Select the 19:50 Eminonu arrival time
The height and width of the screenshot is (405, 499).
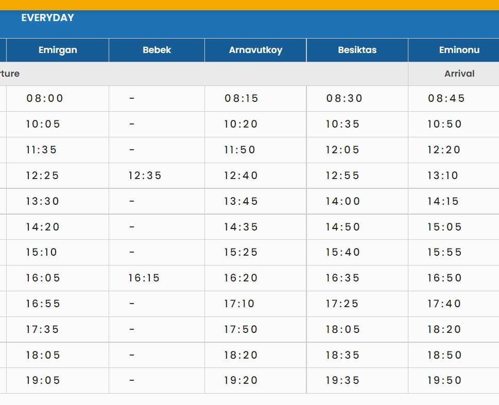[444, 380]
